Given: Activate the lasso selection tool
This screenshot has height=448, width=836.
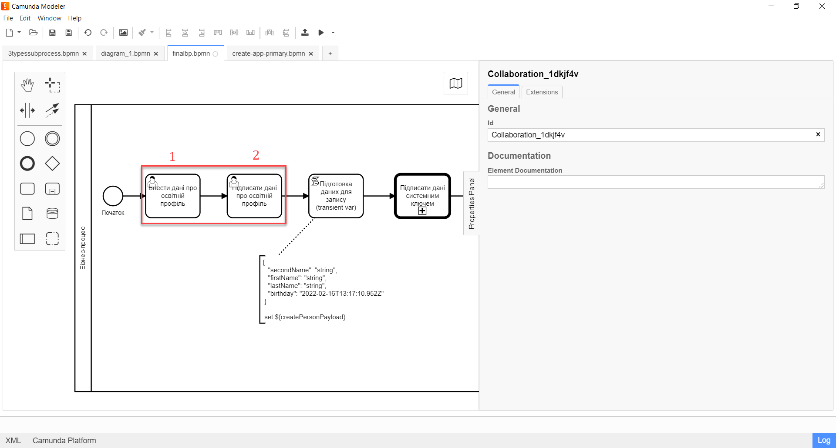Looking at the screenshot, I should (x=52, y=85).
